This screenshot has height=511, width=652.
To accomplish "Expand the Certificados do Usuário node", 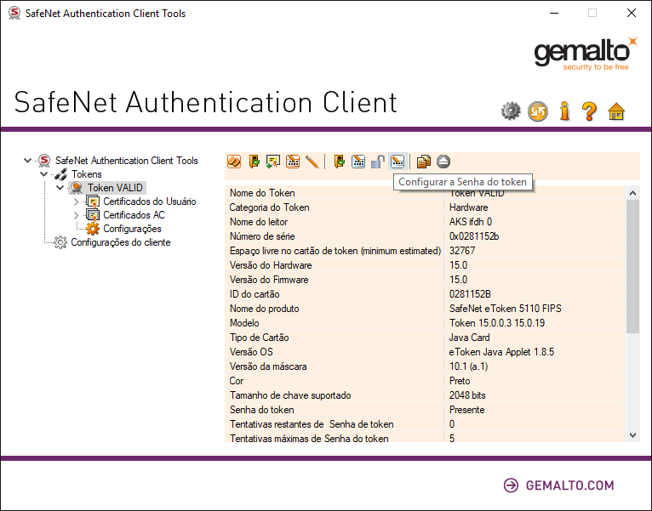I will click(x=76, y=202).
